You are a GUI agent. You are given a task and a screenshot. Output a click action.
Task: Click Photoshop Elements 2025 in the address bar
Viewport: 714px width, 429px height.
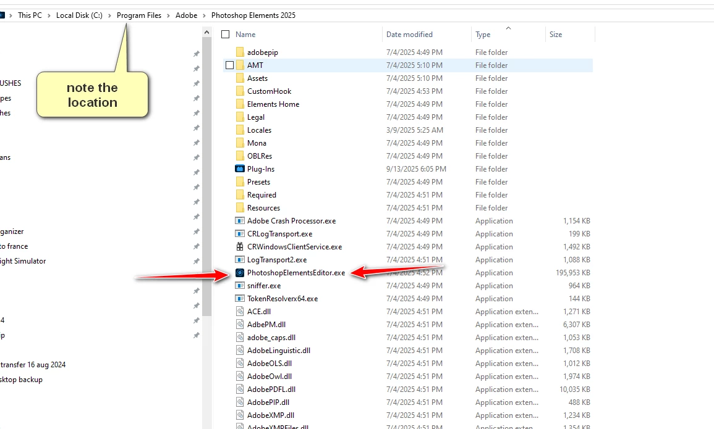pyautogui.click(x=253, y=15)
